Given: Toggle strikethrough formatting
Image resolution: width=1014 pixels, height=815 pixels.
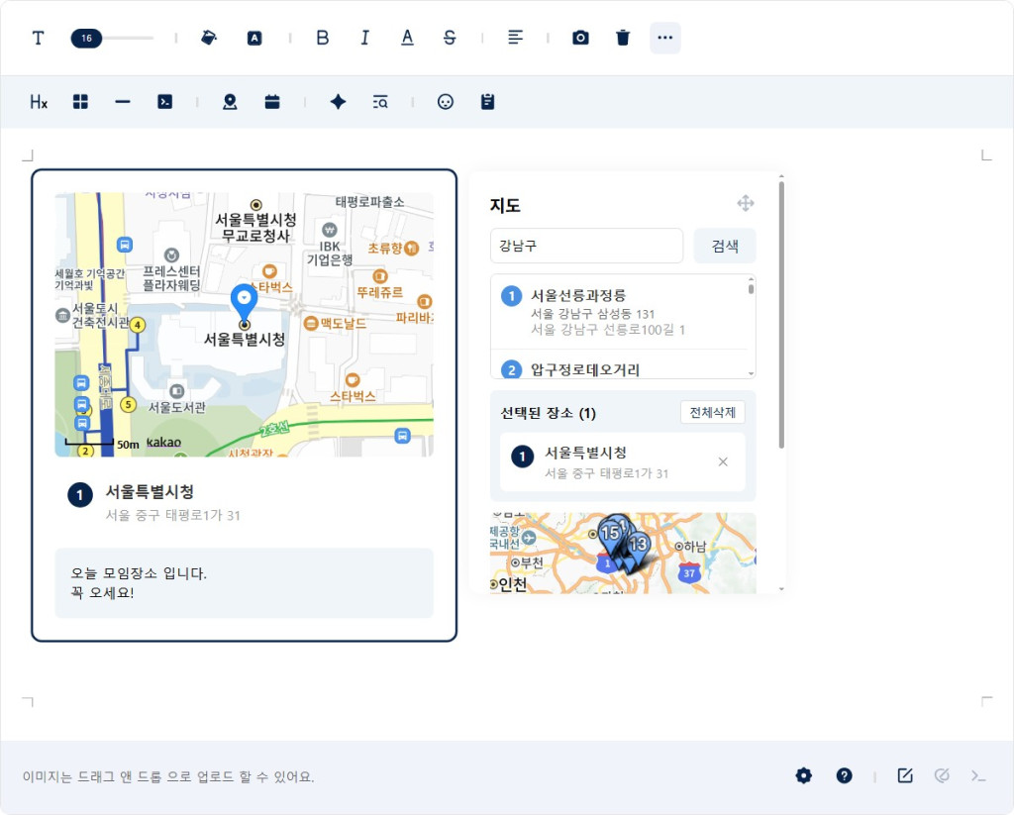Looking at the screenshot, I should [x=448, y=38].
